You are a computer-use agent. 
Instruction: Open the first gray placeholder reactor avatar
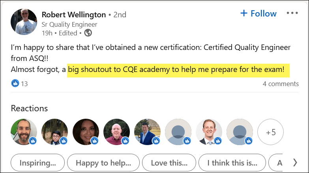coord(178,132)
